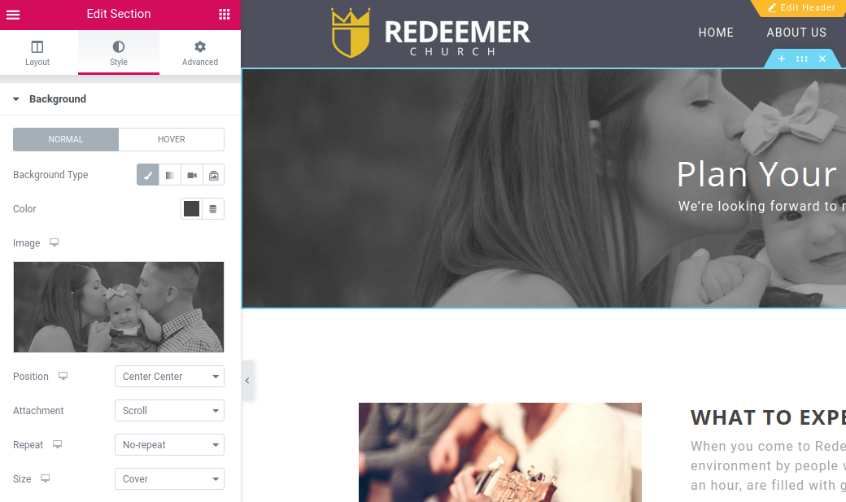Open the widgets grid icon
Screen dimensions: 846x502
[x=225, y=15]
